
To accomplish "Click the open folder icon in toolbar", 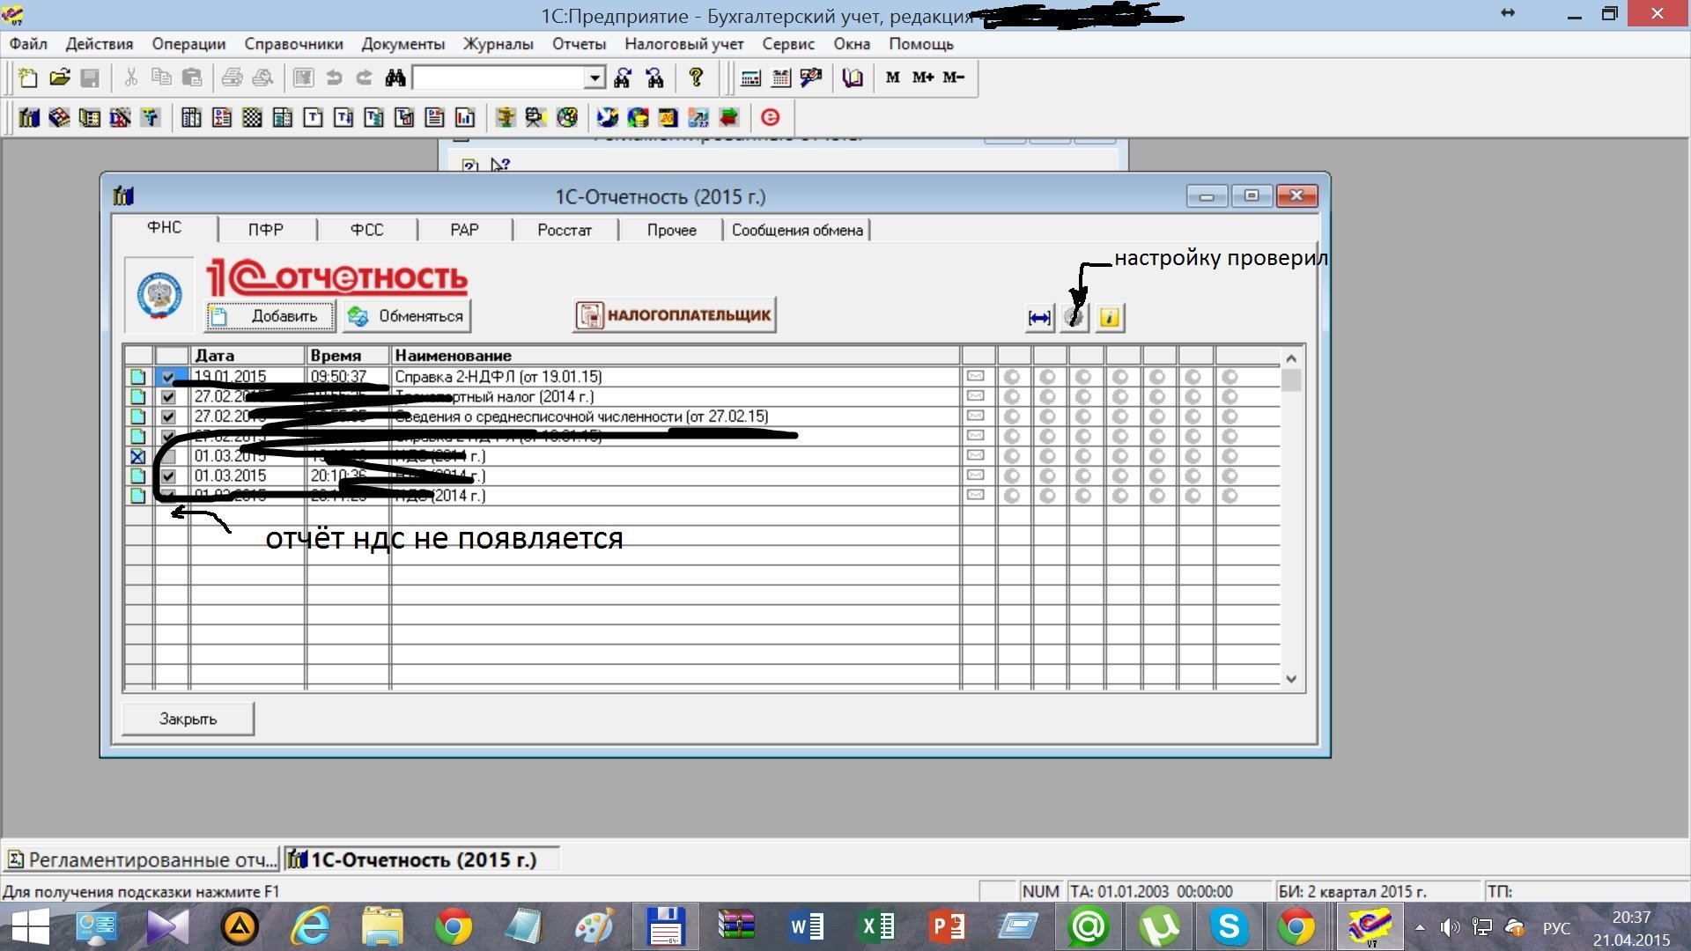I will [x=59, y=78].
